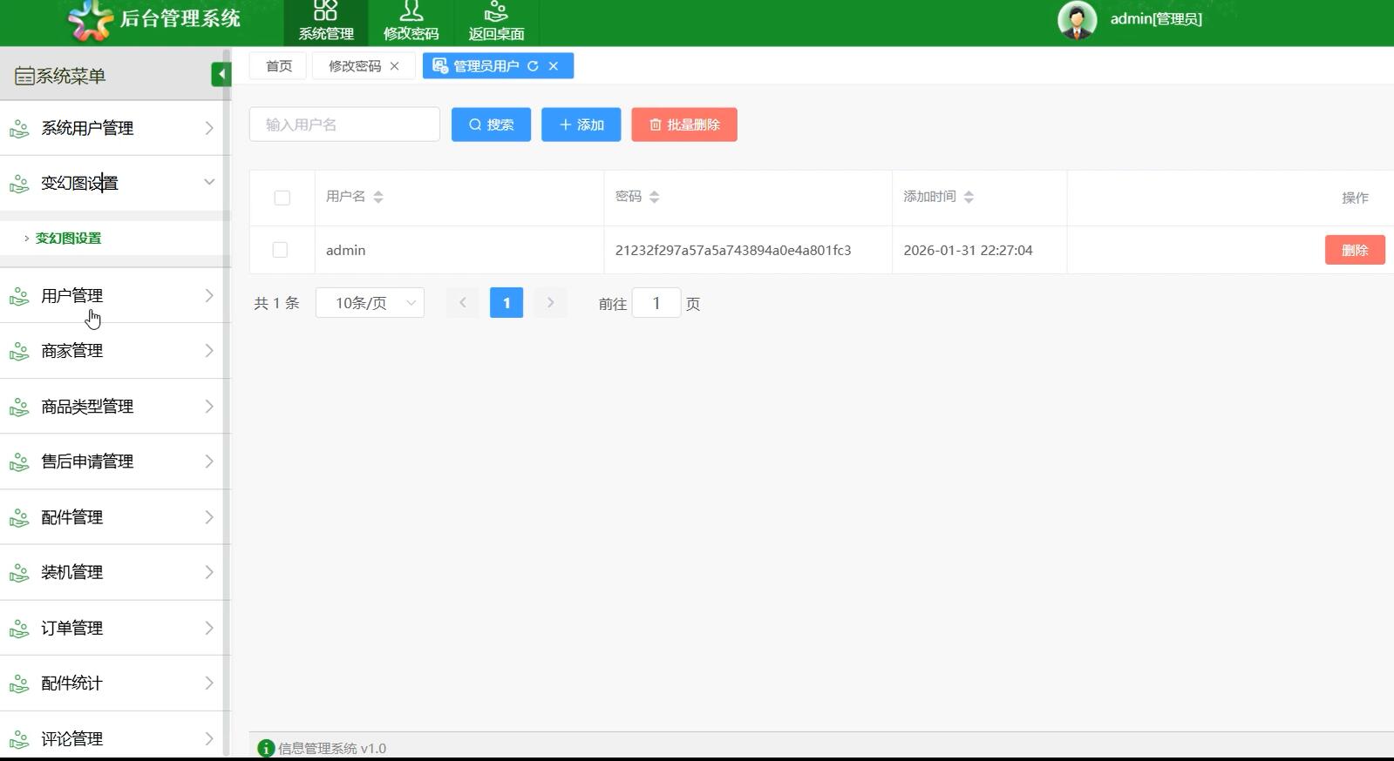Click the 搜索 button

491,125
